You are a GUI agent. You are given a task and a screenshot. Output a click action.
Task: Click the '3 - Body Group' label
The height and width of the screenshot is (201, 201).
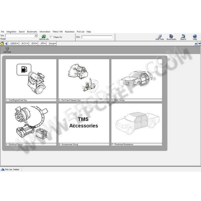point(118,100)
